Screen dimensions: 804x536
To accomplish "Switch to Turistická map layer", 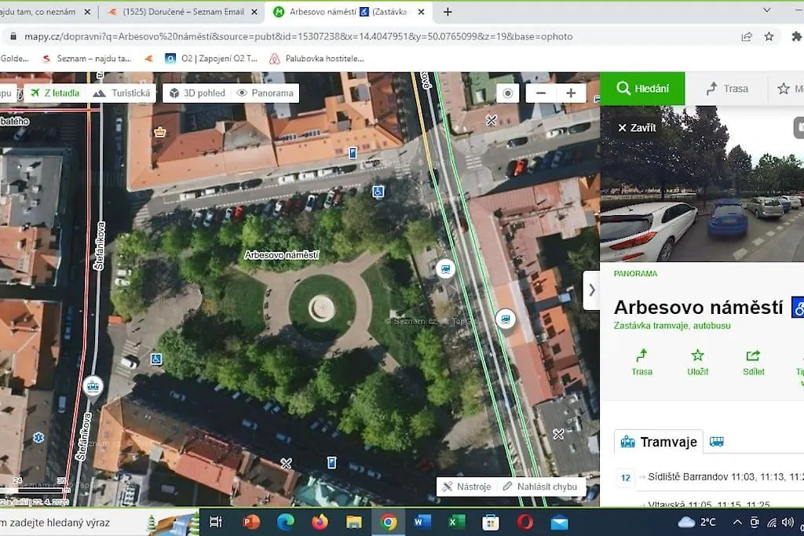I will (122, 93).
